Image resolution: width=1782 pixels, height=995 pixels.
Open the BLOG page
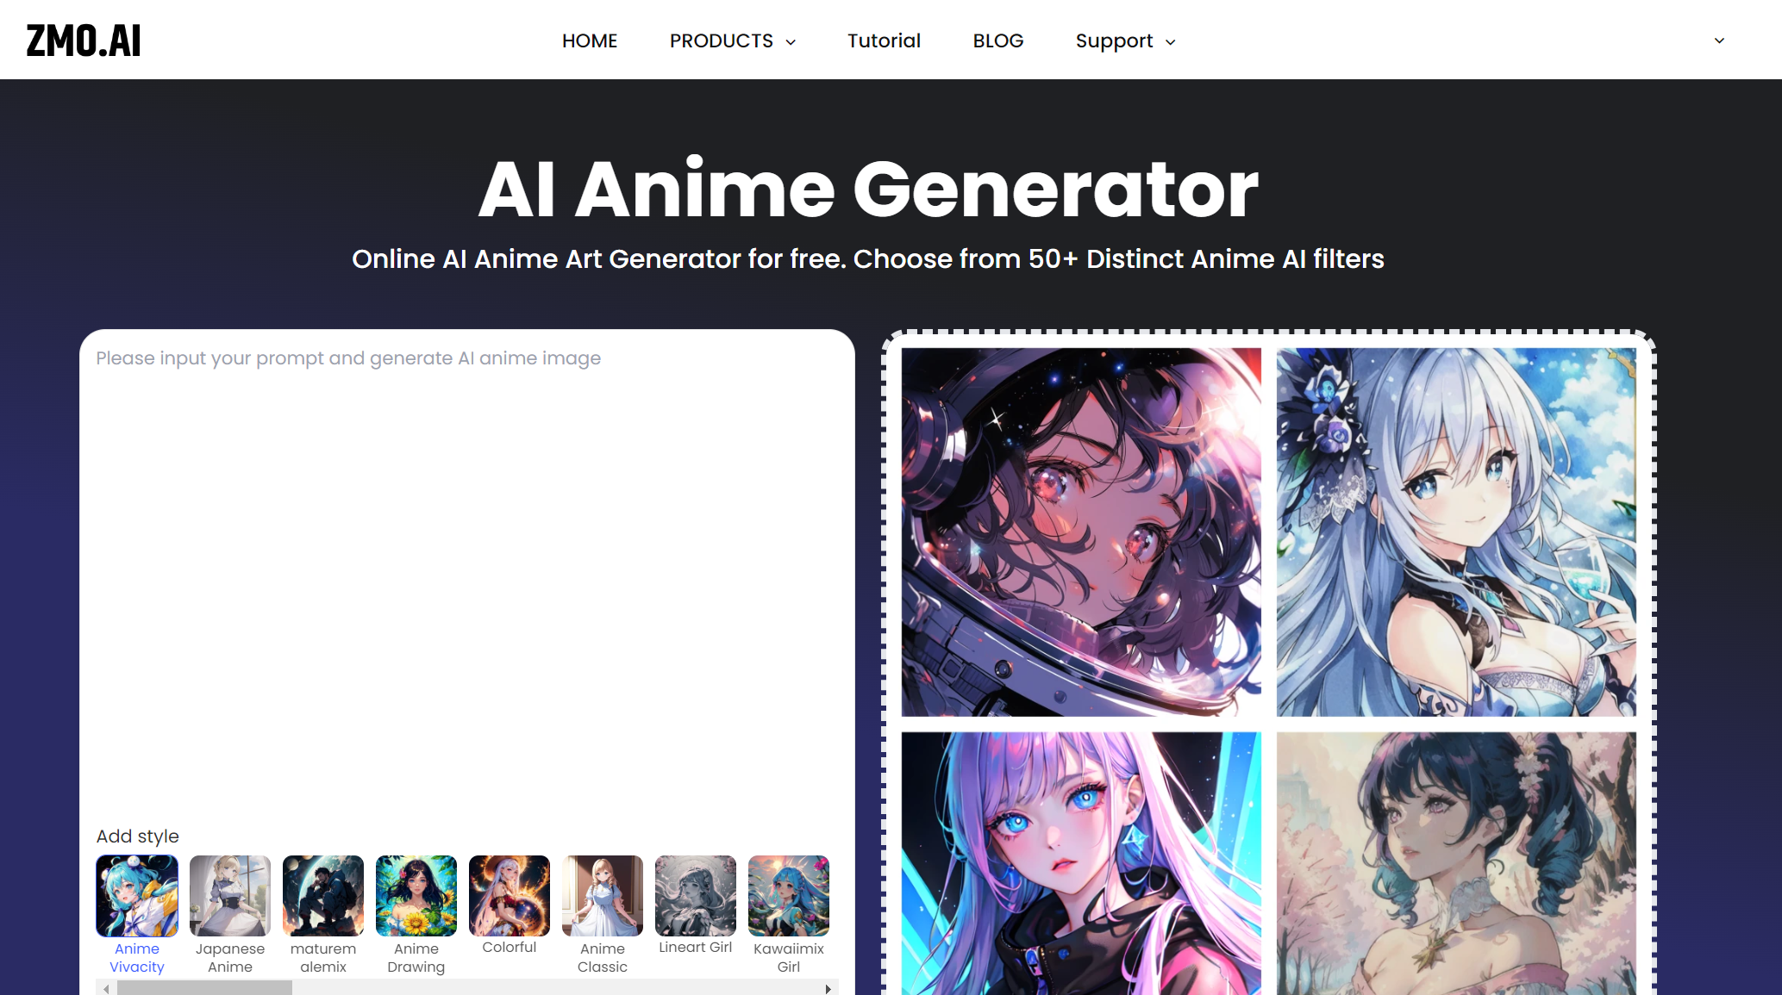pos(998,40)
